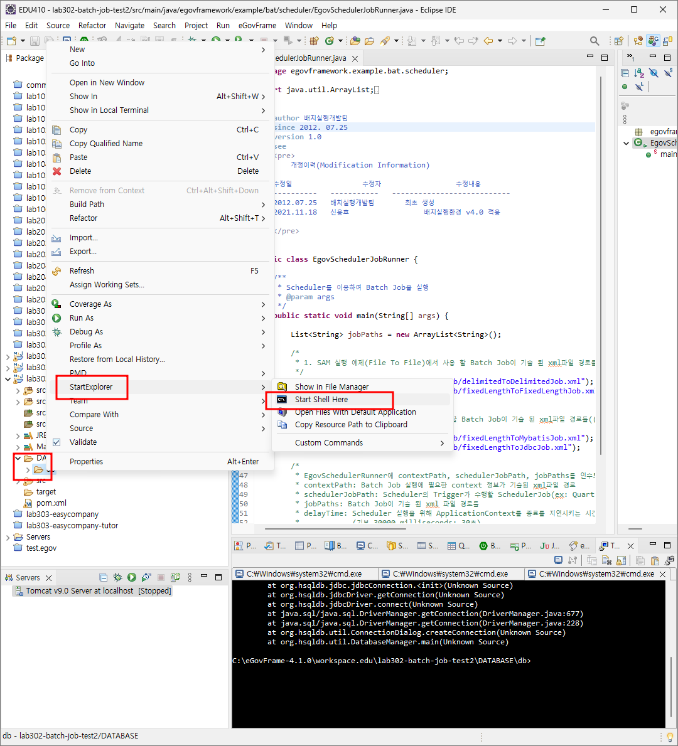Switch to the eGovFrame perspective icon
This screenshot has width=678, height=746.
pos(654,41)
